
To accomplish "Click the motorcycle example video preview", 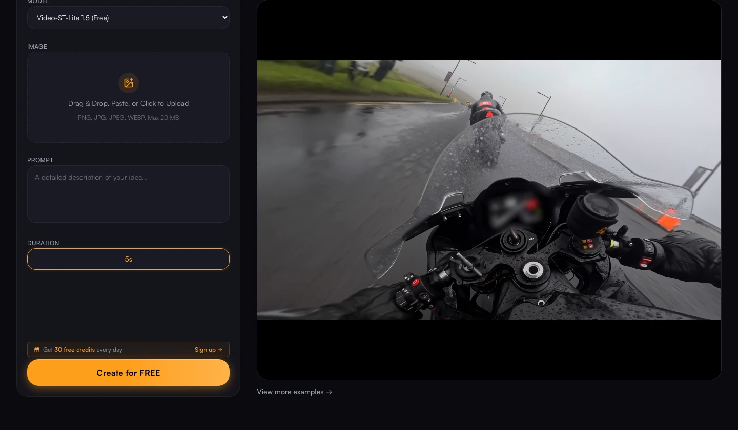I will tap(489, 190).
